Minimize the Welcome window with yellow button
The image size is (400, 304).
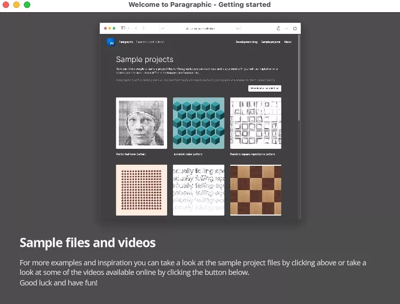point(16,5)
